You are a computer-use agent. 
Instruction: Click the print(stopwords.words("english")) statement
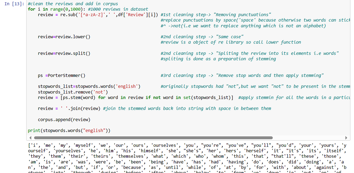click(69, 130)
